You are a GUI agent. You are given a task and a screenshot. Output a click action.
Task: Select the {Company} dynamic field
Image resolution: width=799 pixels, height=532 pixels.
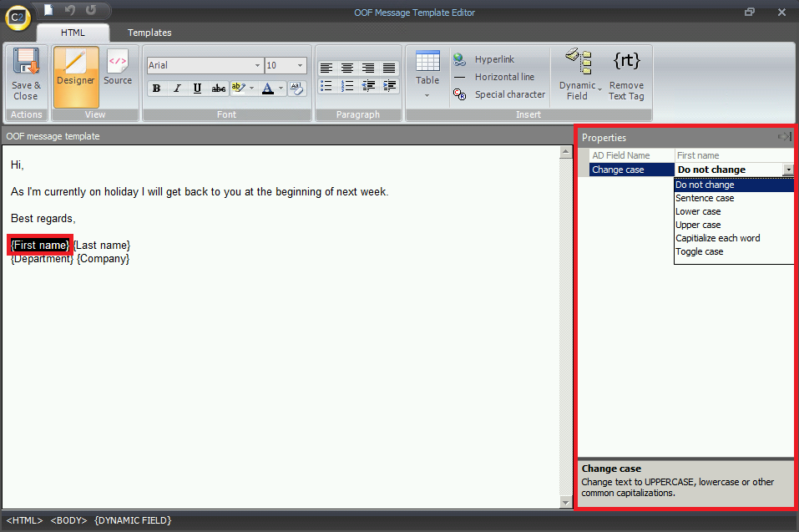point(104,258)
